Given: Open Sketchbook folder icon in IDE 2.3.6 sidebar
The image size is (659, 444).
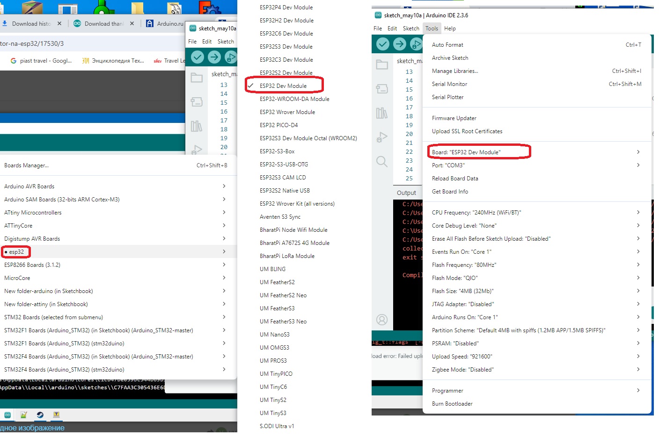Looking at the screenshot, I should click(x=382, y=64).
